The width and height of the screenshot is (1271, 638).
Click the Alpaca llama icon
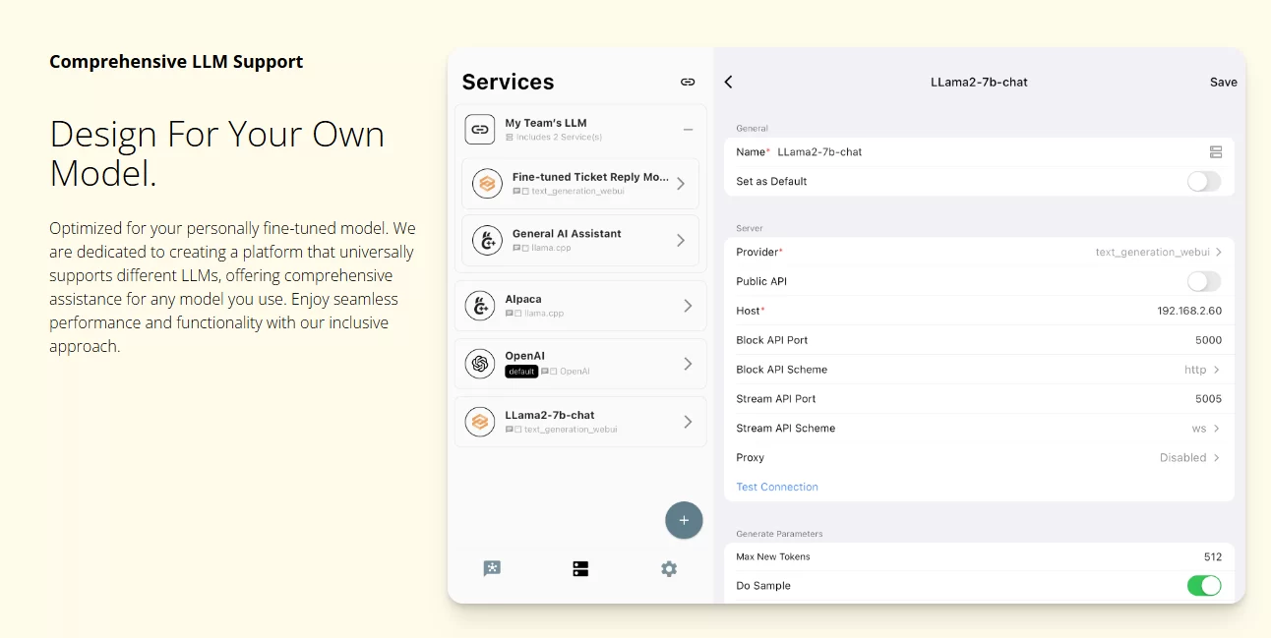click(480, 306)
